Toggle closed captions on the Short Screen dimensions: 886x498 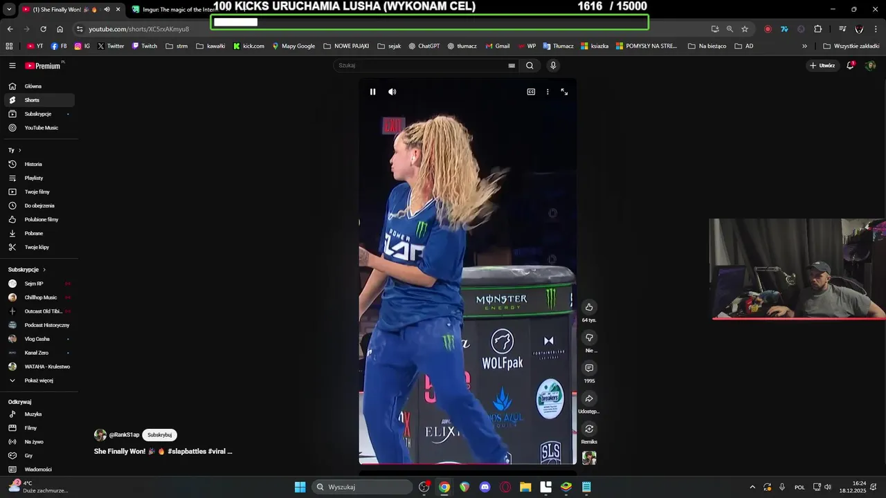[531, 92]
